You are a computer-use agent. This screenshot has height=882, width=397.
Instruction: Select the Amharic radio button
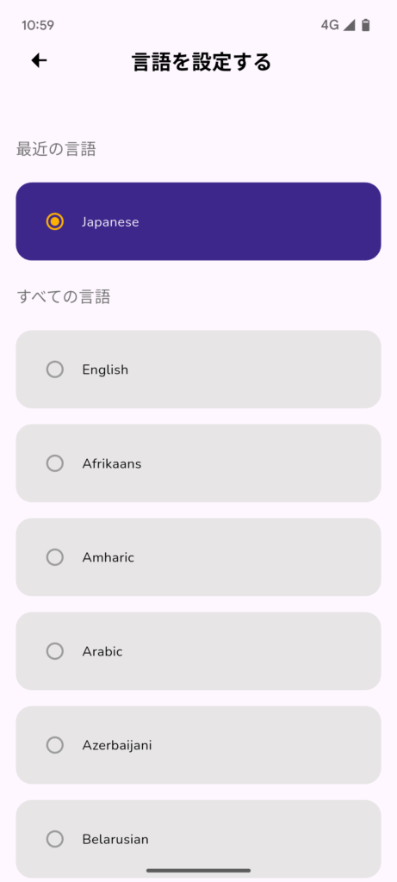pos(54,557)
